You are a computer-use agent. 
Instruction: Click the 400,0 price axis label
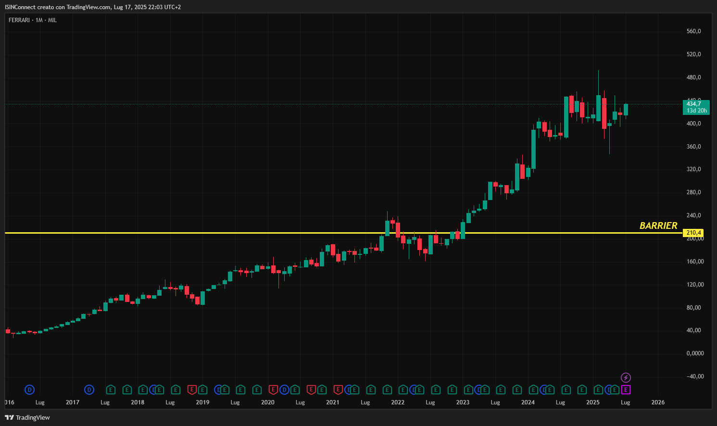(693, 124)
